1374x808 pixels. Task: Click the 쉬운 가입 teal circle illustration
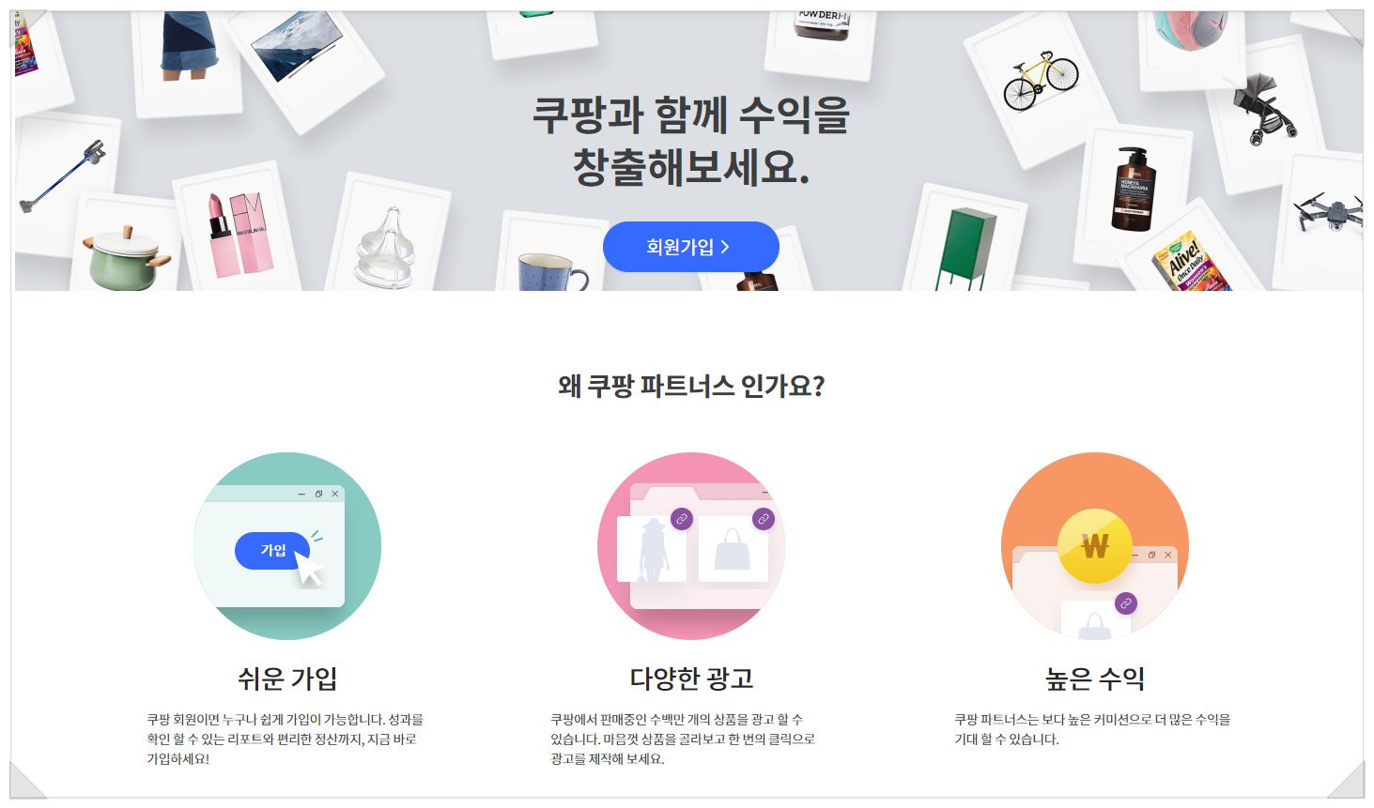click(x=287, y=546)
